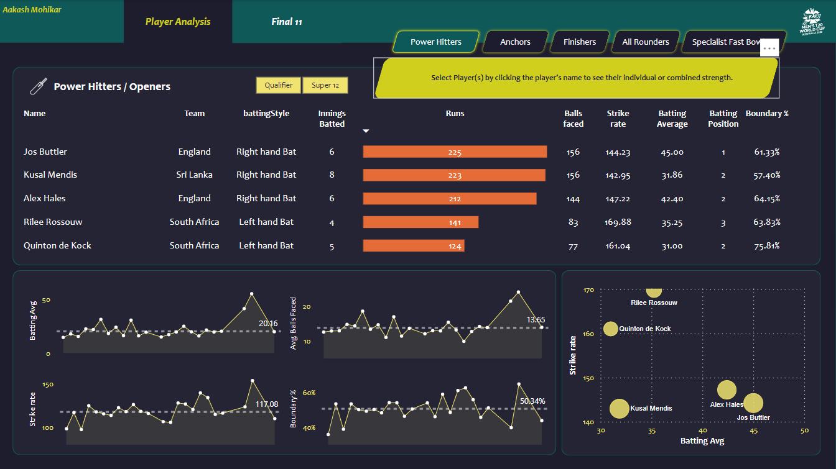Image resolution: width=836 pixels, height=469 pixels.
Task: Click Alex Hales' orange Runs bar
Action: (x=449, y=198)
